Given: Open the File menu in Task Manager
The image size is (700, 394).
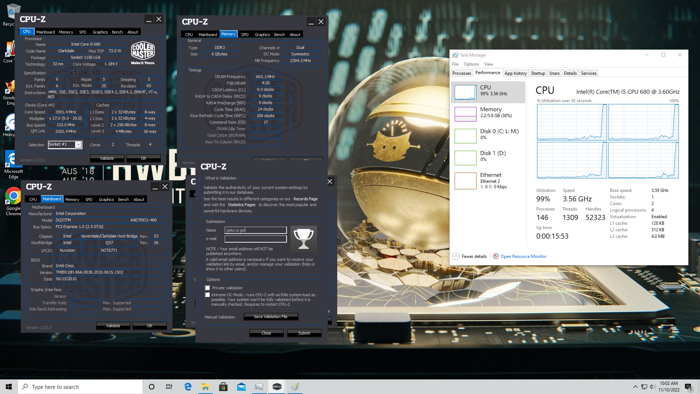Looking at the screenshot, I should tap(455, 64).
